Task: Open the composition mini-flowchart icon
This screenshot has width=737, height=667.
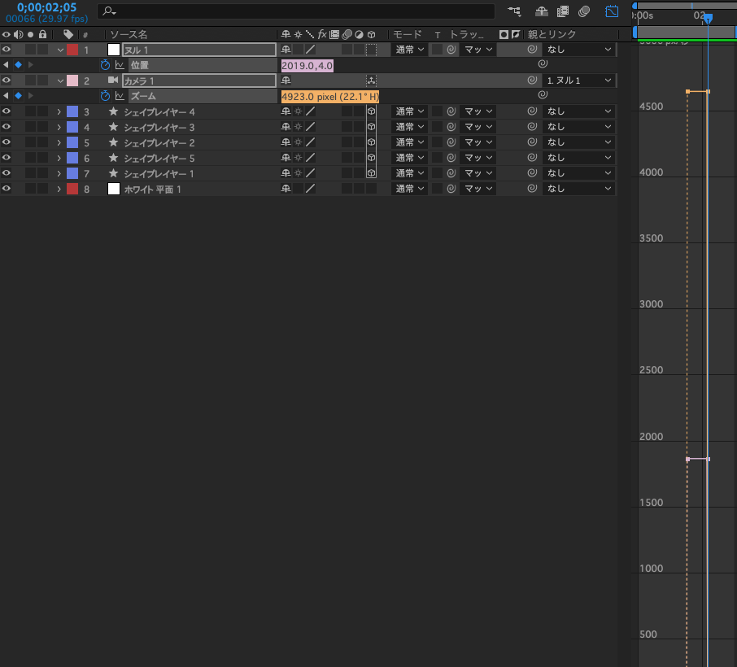Action: click(x=515, y=11)
